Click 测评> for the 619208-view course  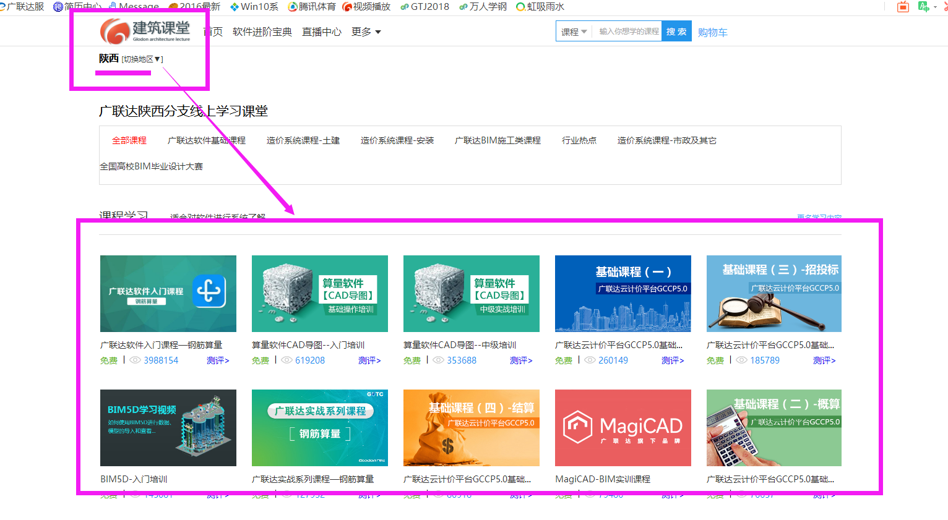(x=369, y=360)
